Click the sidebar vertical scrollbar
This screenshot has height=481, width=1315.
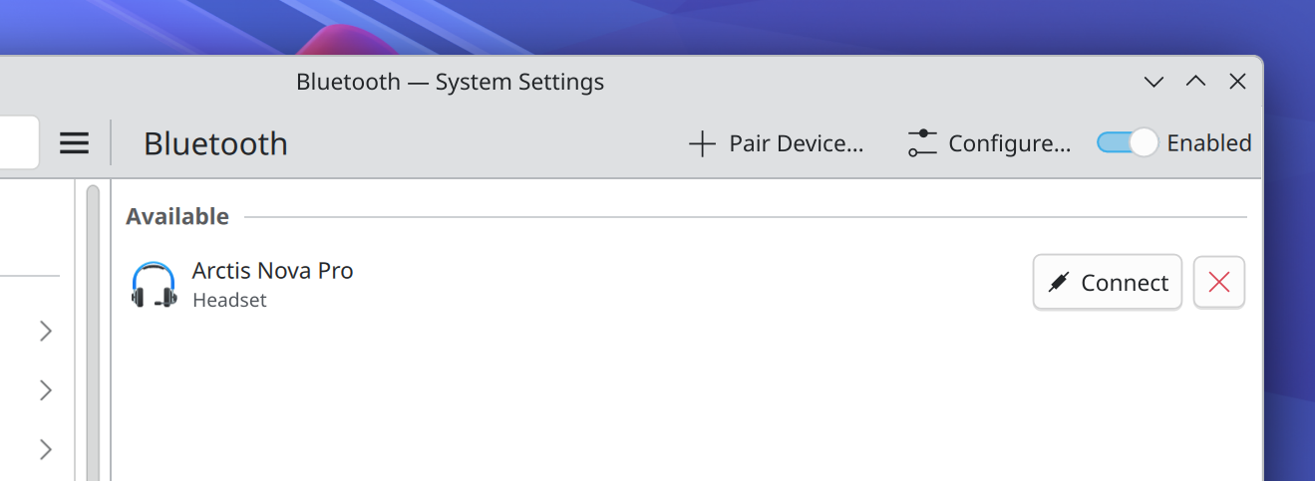(x=93, y=329)
